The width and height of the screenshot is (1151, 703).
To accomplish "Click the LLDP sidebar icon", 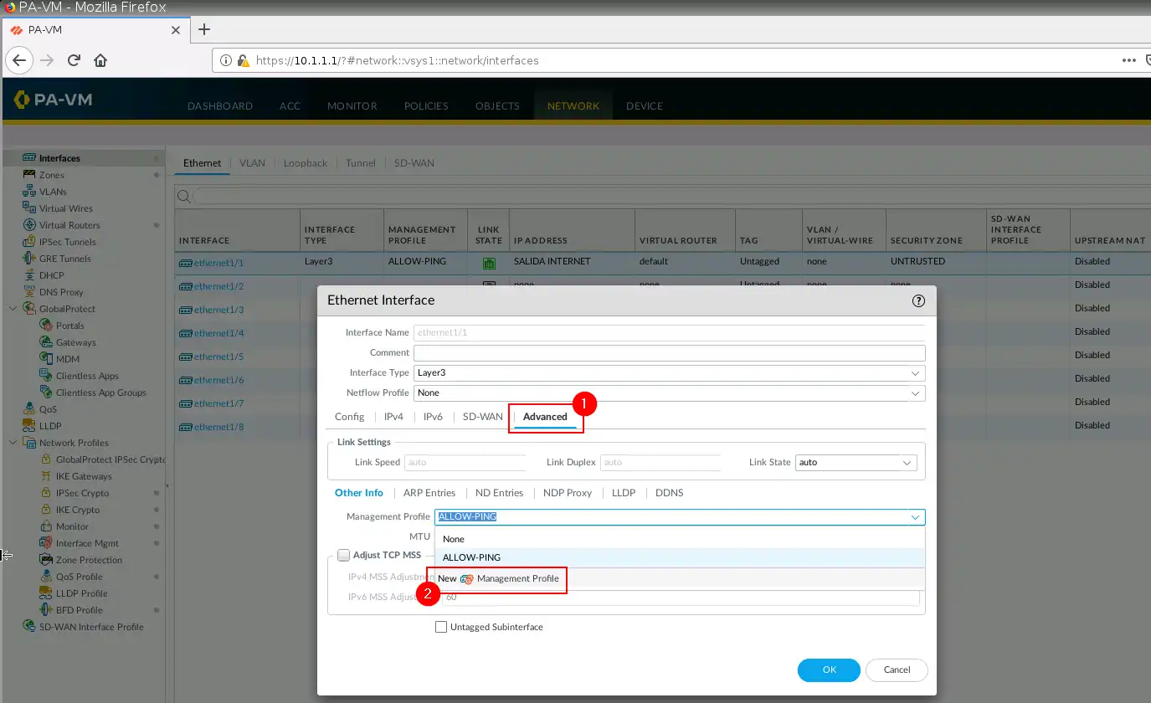I will pyautogui.click(x=29, y=426).
